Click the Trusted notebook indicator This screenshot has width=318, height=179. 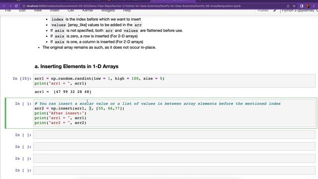coord(263,10)
